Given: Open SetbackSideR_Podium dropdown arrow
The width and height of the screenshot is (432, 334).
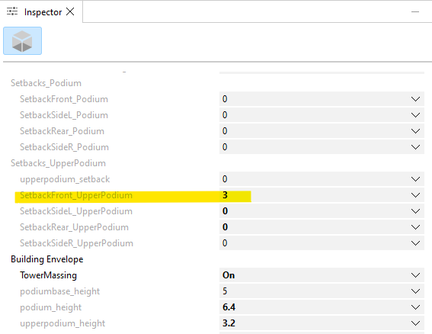Looking at the screenshot, I should click(415, 147).
